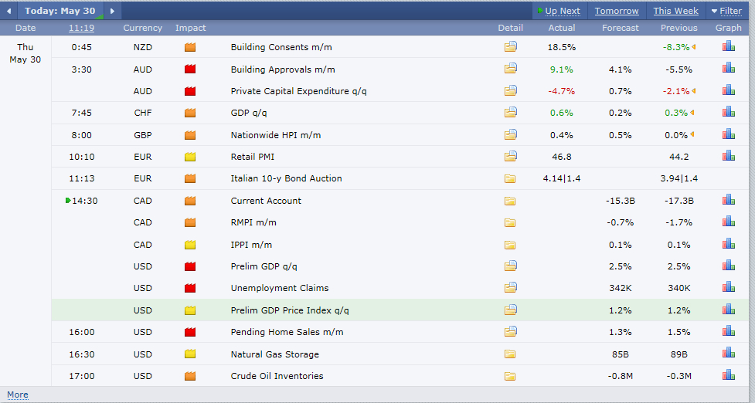Click Pending Home Sales m/m event name
The width and height of the screenshot is (755, 403).
(287, 332)
